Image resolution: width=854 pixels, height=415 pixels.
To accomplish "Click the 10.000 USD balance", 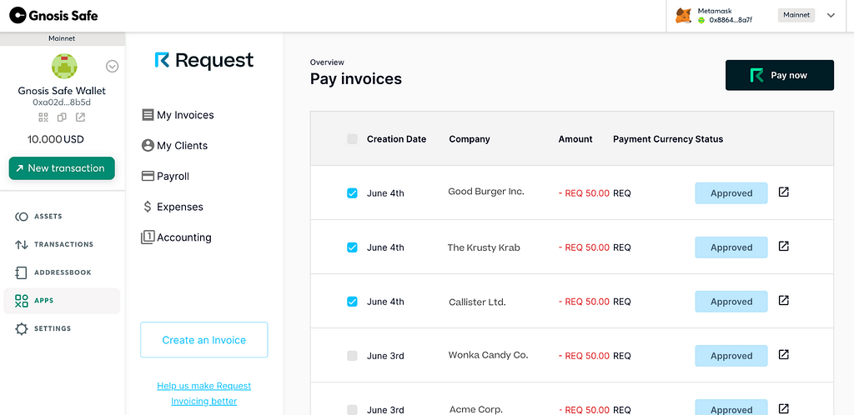I will click(x=56, y=139).
